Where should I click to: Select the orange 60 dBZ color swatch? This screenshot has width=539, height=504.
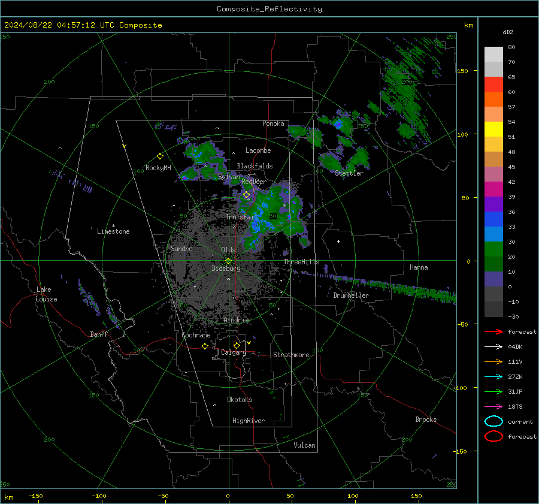493,99
